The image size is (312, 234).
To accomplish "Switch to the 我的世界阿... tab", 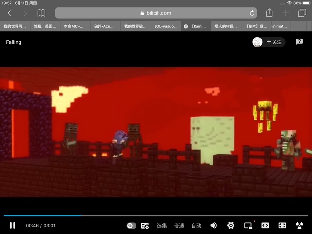I will (15, 26).
